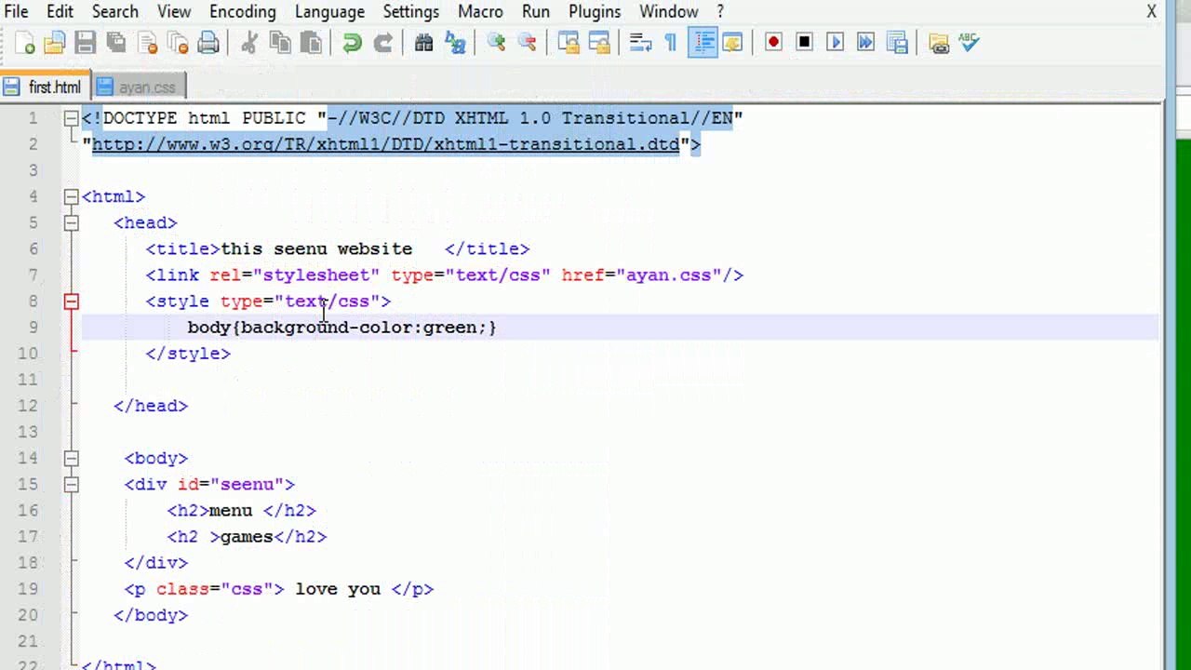1191x670 pixels.
Task: Collapse the DOCTYPE block on line 1
Action: [x=72, y=118]
